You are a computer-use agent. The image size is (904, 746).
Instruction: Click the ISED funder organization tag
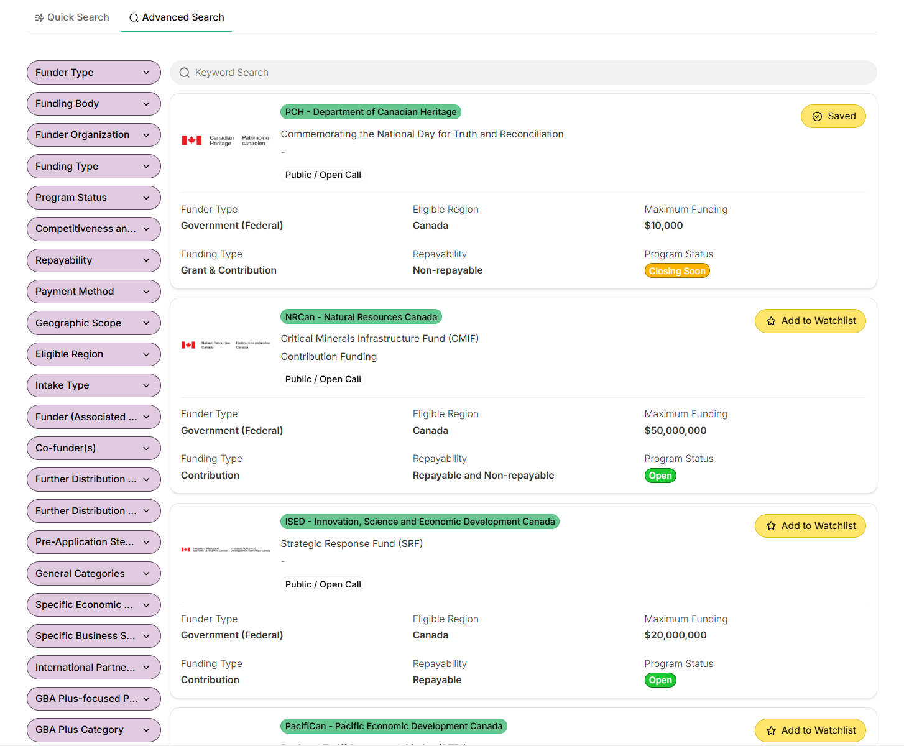pos(420,522)
